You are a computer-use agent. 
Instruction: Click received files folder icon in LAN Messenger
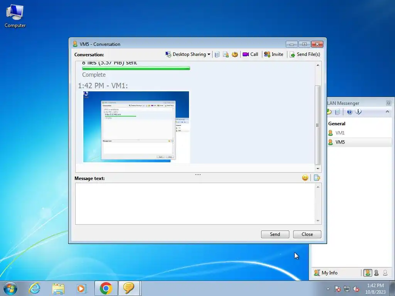pos(329,112)
